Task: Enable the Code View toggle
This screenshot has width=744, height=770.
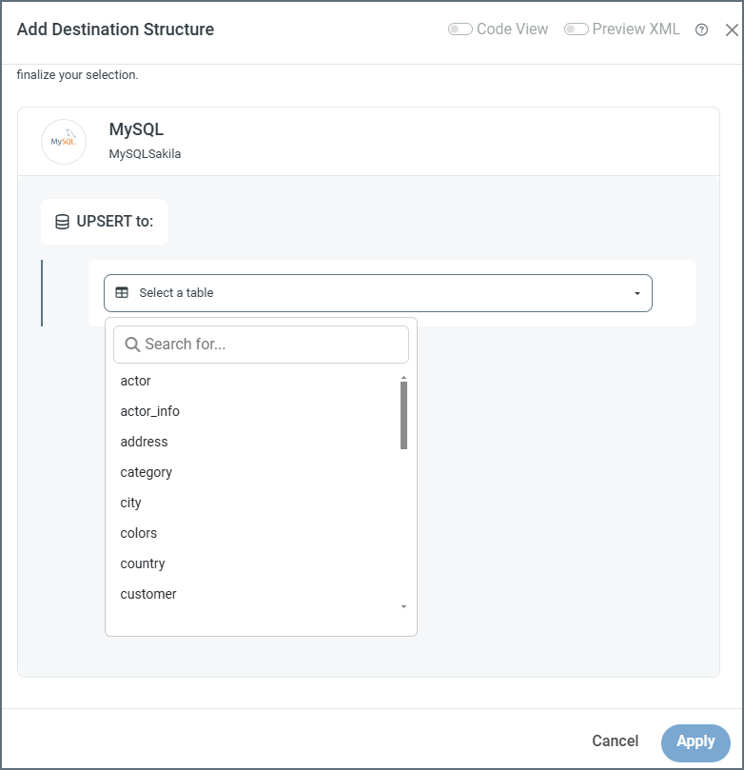Action: [x=460, y=30]
